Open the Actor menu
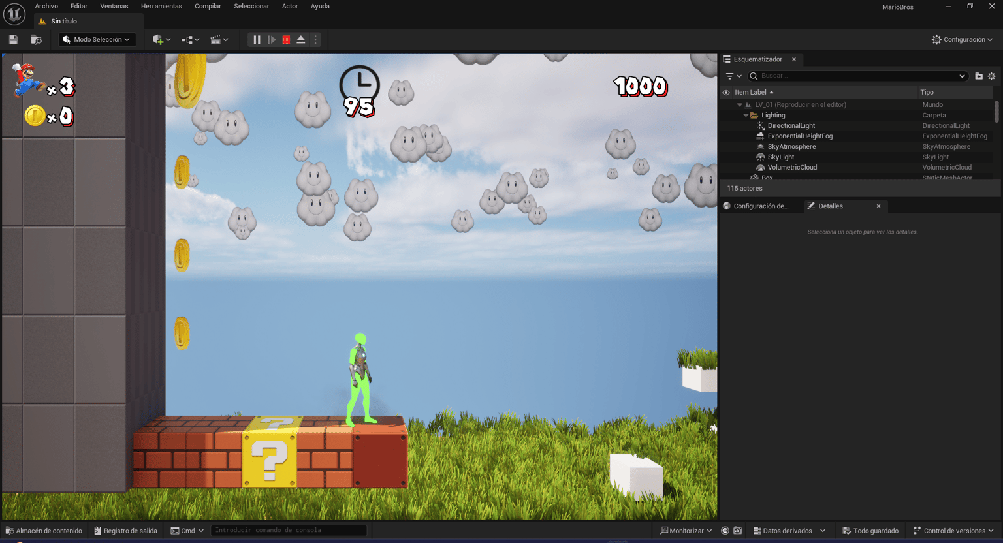 [x=290, y=6]
